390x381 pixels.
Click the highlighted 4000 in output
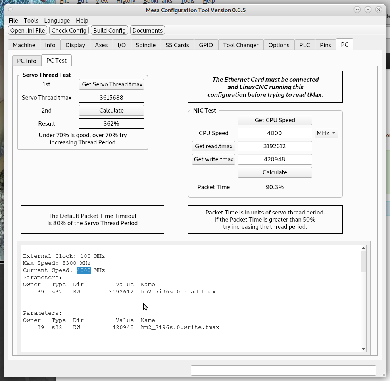(x=84, y=270)
